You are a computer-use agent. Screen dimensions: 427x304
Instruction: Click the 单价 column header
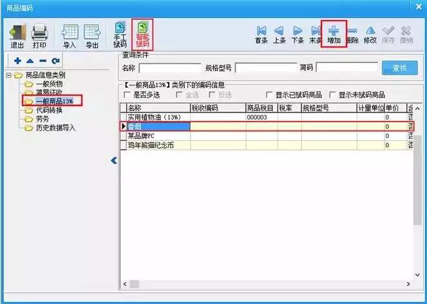pos(395,108)
